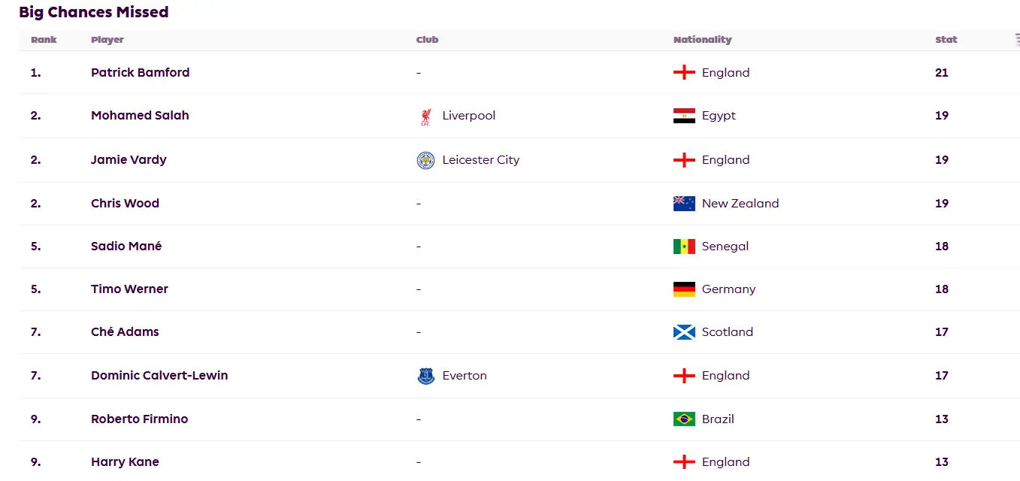The image size is (1020, 481).
Task: Open the Leicester City club link
Action: [480, 160]
